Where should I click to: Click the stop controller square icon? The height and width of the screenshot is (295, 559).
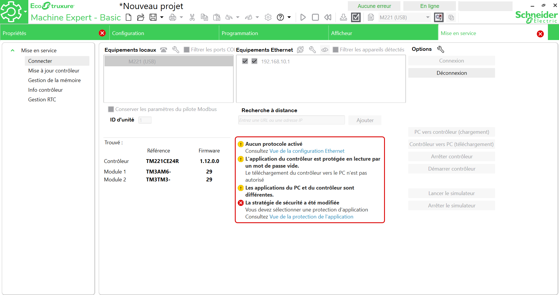(x=315, y=18)
